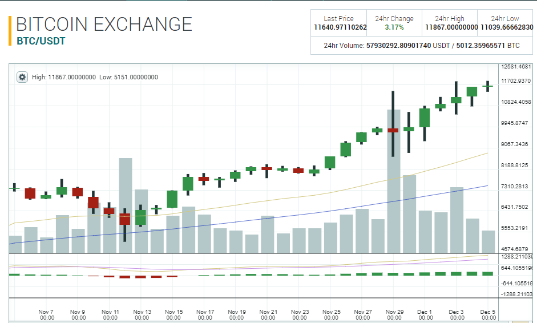Select the green candlestick above Nov 25

pyautogui.click(x=330, y=163)
